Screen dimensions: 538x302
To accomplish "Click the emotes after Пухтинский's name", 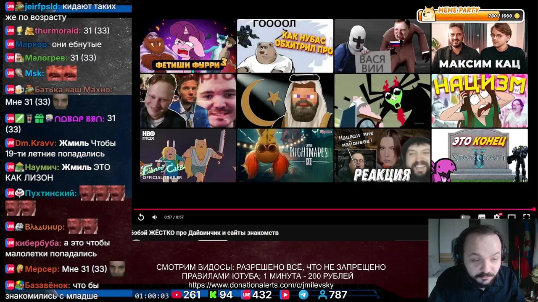I will pyautogui.click(x=102, y=193).
